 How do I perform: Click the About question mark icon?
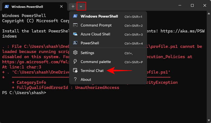click(x=76, y=79)
